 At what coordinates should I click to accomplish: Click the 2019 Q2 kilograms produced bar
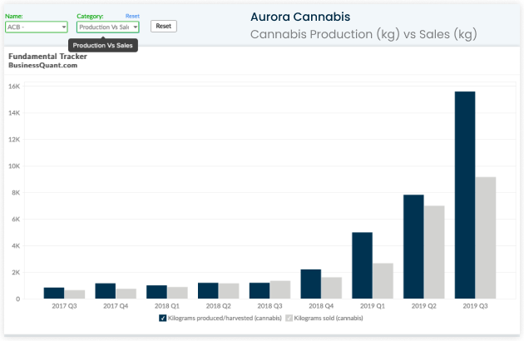pyautogui.click(x=413, y=247)
